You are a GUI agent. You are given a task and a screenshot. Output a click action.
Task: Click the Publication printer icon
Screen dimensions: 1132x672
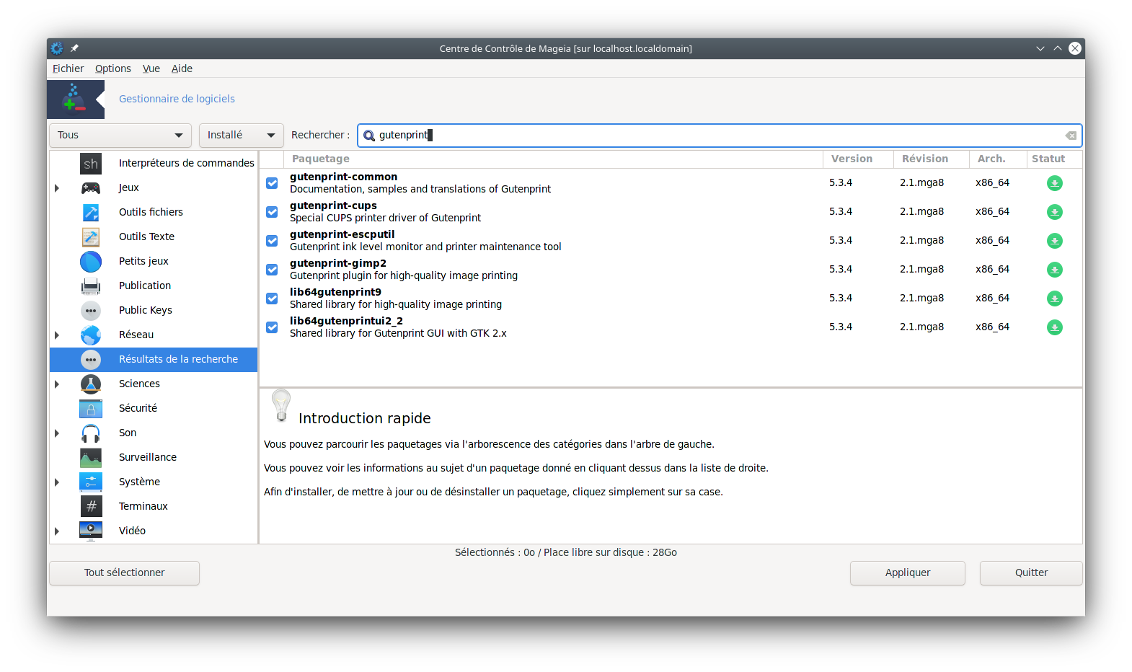(x=91, y=286)
